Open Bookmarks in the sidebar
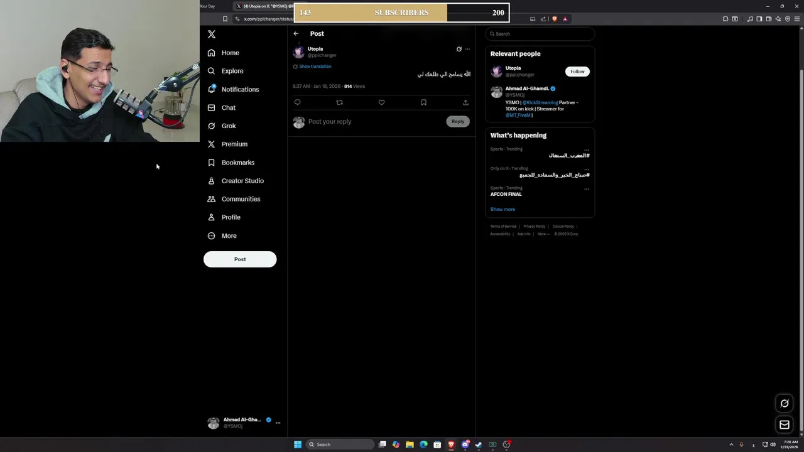The image size is (804, 452). (x=231, y=162)
